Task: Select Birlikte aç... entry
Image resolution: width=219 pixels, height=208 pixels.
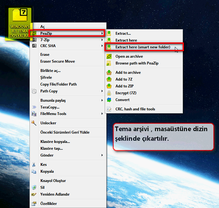Action: [x=68, y=71]
